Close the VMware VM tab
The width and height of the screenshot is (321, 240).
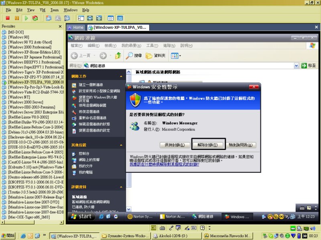316,27
